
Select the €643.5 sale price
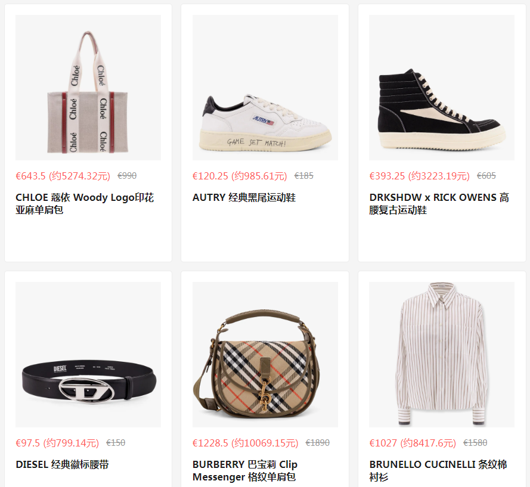click(x=63, y=176)
